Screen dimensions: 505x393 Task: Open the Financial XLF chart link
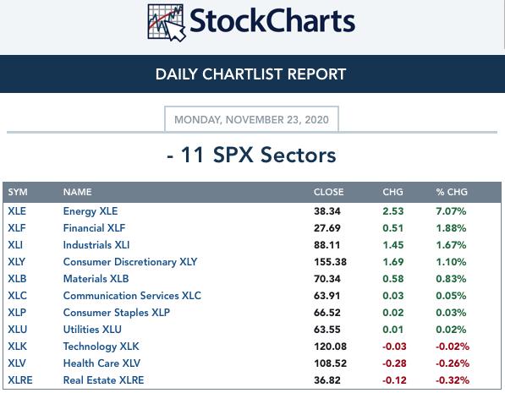point(94,228)
